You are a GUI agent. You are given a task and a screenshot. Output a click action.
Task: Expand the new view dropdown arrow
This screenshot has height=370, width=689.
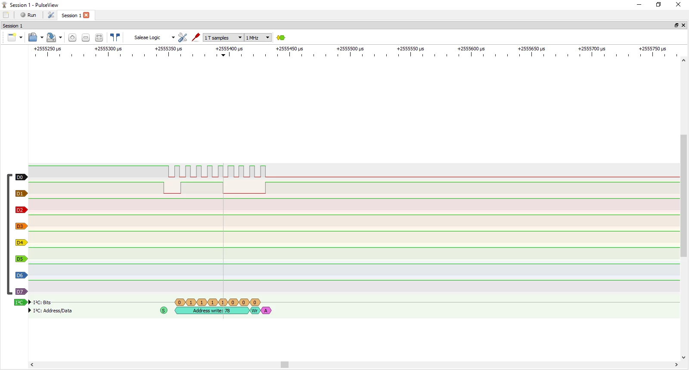[x=21, y=37]
